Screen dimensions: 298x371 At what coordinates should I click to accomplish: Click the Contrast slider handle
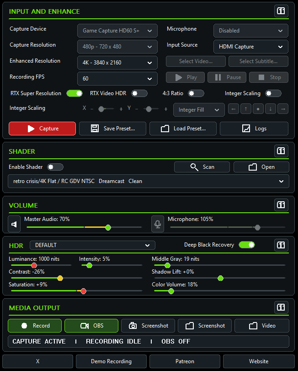pyautogui.click(x=60, y=278)
